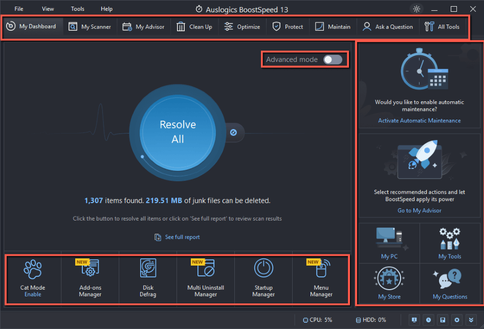Click the Auslogics BoostSpeed 13 title stopwatch icon
Viewport: 484px width, 329px height.
[199, 9]
